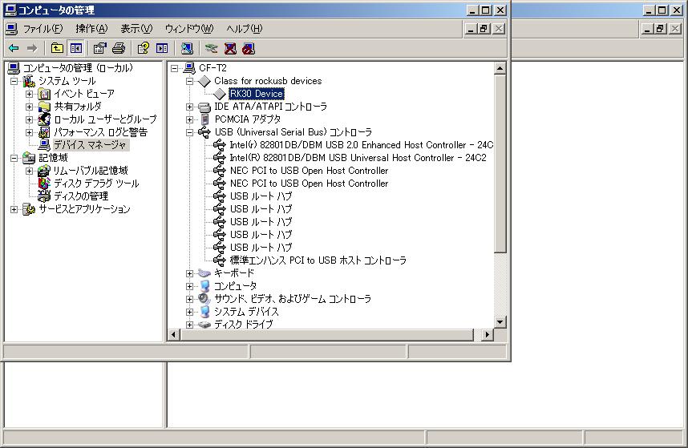This screenshot has height=448, width=688.
Task: Click the Class for rockusb devices diamond icon
Action: click(204, 81)
